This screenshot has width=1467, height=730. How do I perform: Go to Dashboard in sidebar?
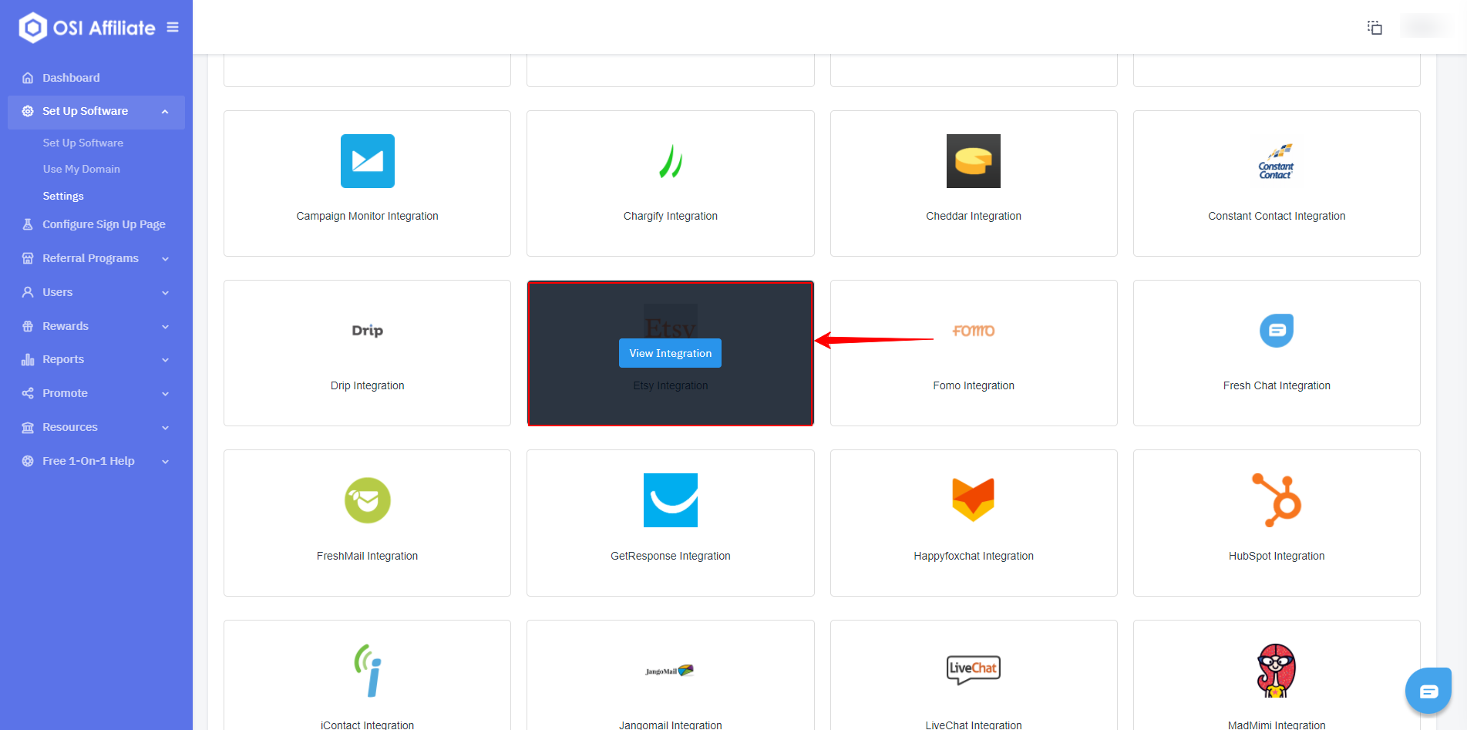[x=71, y=78]
